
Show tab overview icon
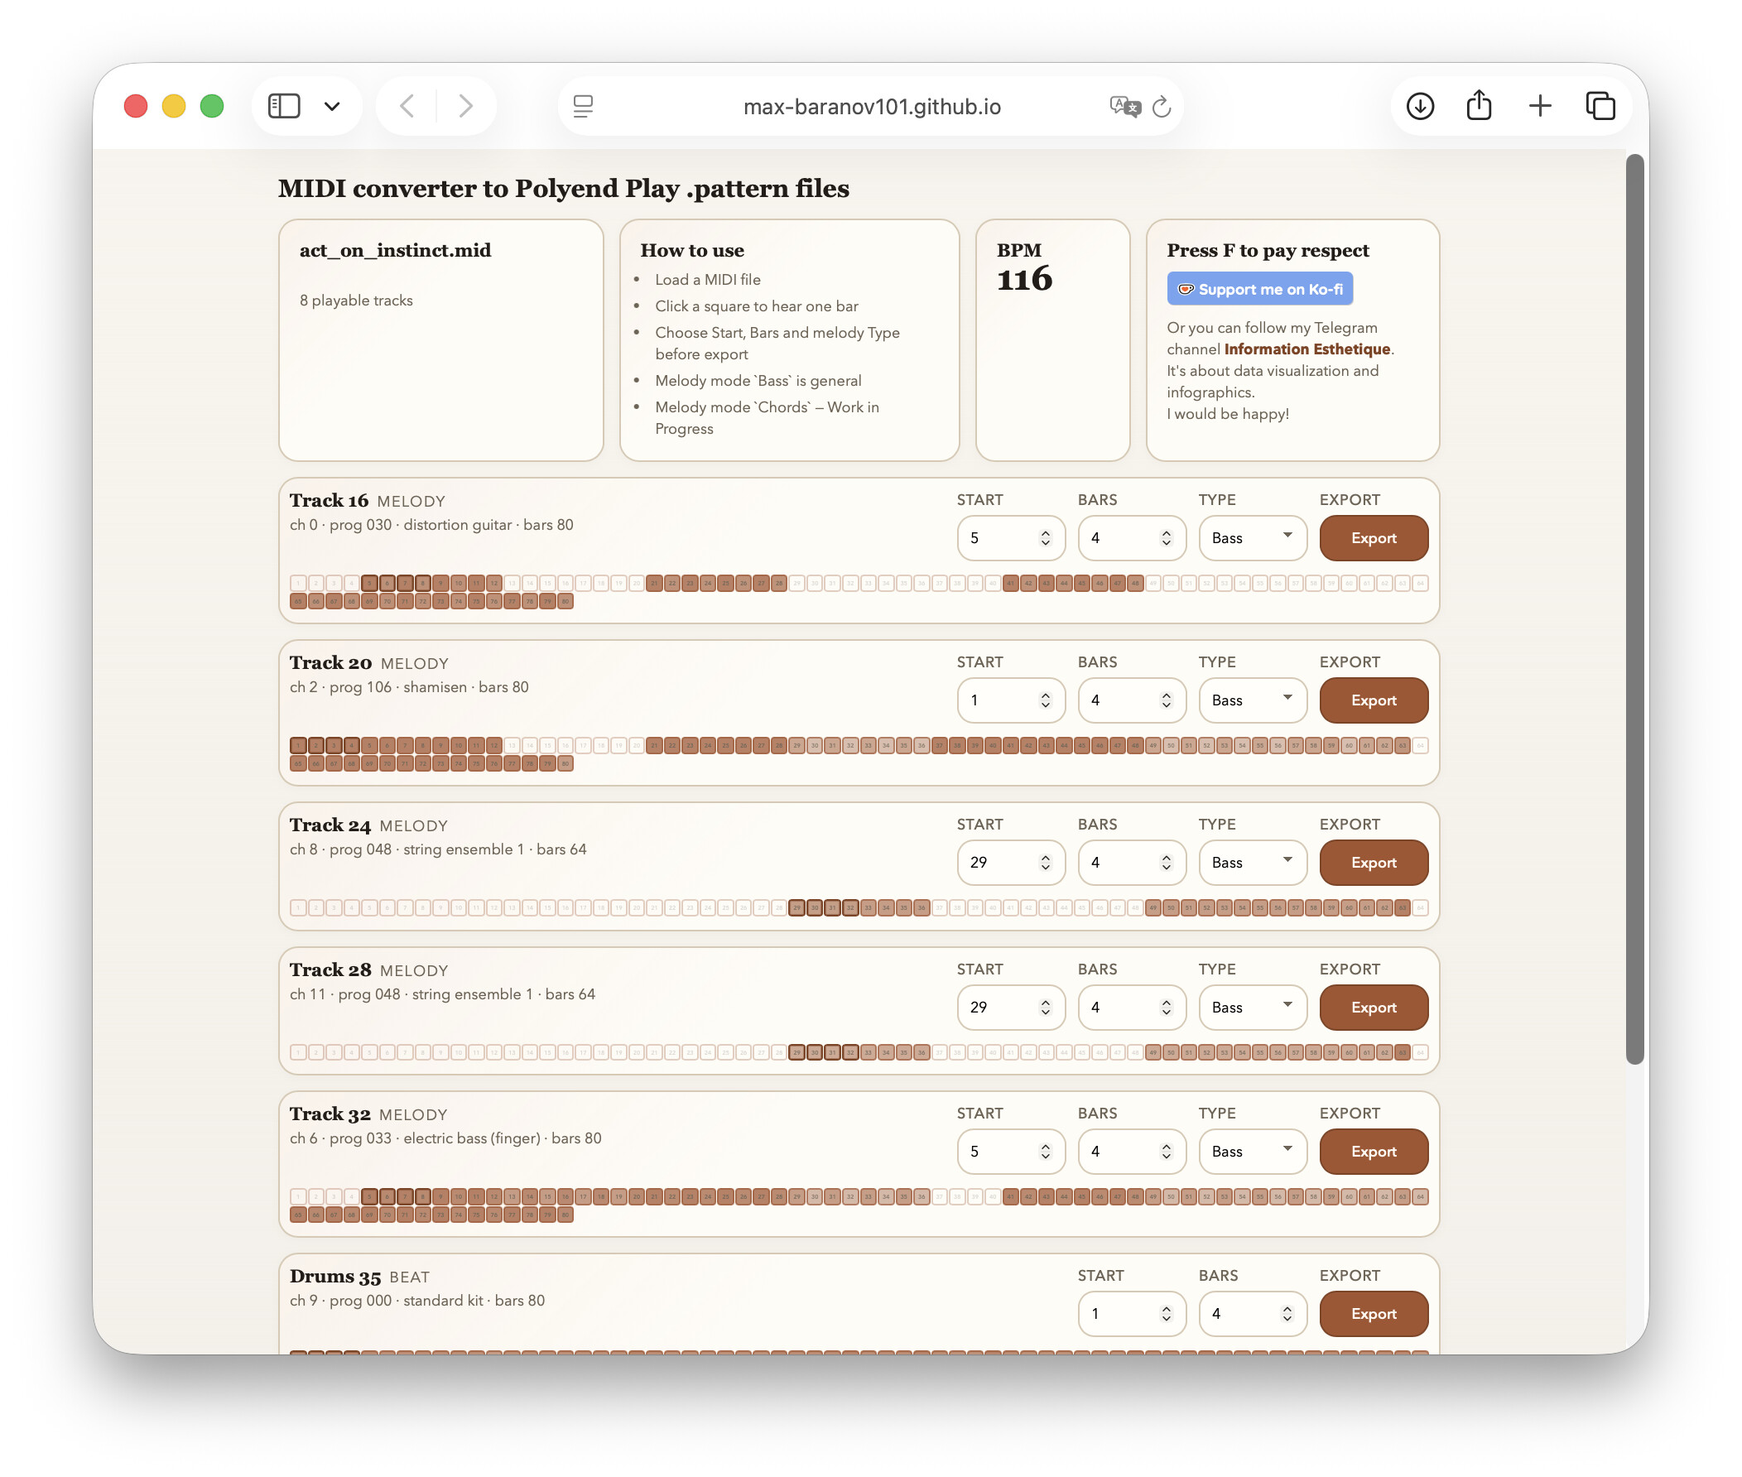tap(1600, 106)
